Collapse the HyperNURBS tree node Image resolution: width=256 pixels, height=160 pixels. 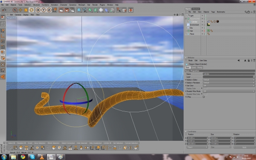186,19
